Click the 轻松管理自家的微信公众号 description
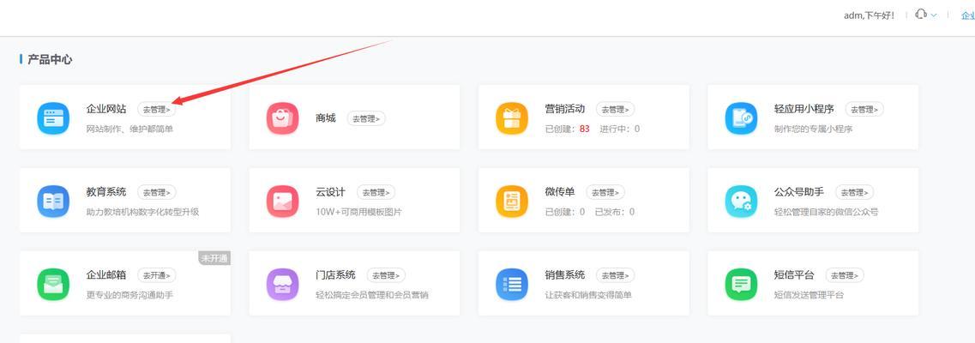 827,212
